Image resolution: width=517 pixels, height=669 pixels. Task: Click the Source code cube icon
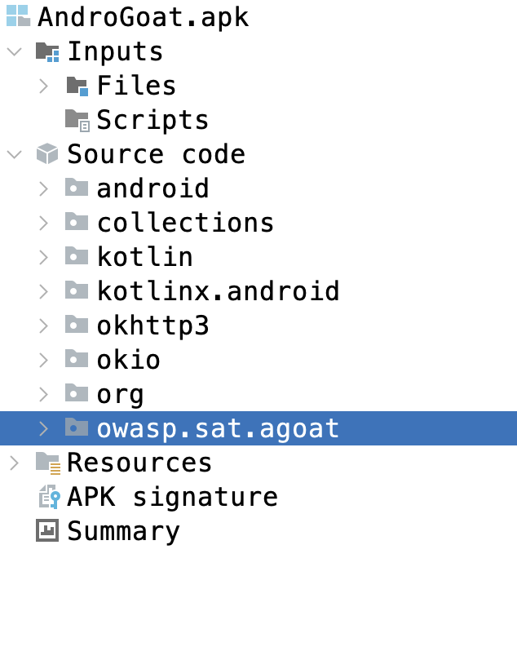tap(47, 154)
